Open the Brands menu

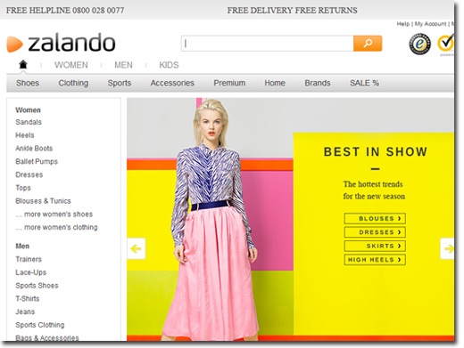pyautogui.click(x=318, y=83)
